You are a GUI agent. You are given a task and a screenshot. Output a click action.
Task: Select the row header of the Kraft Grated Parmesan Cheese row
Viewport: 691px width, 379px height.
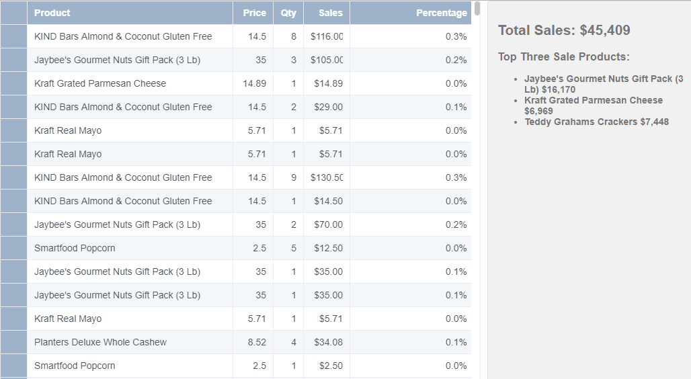[13, 83]
